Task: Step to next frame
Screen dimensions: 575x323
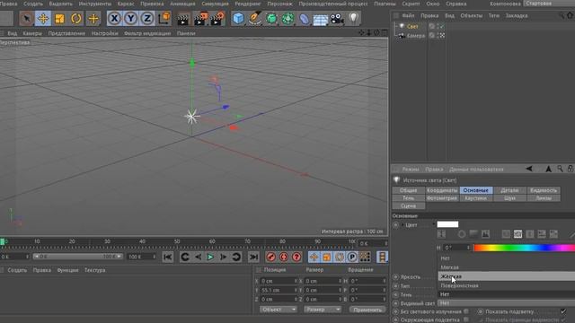Action: click(x=224, y=258)
